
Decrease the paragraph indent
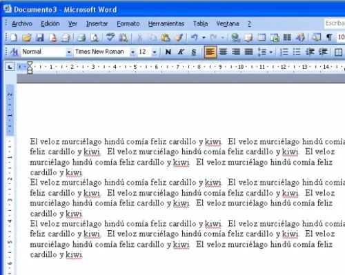tap(310, 52)
